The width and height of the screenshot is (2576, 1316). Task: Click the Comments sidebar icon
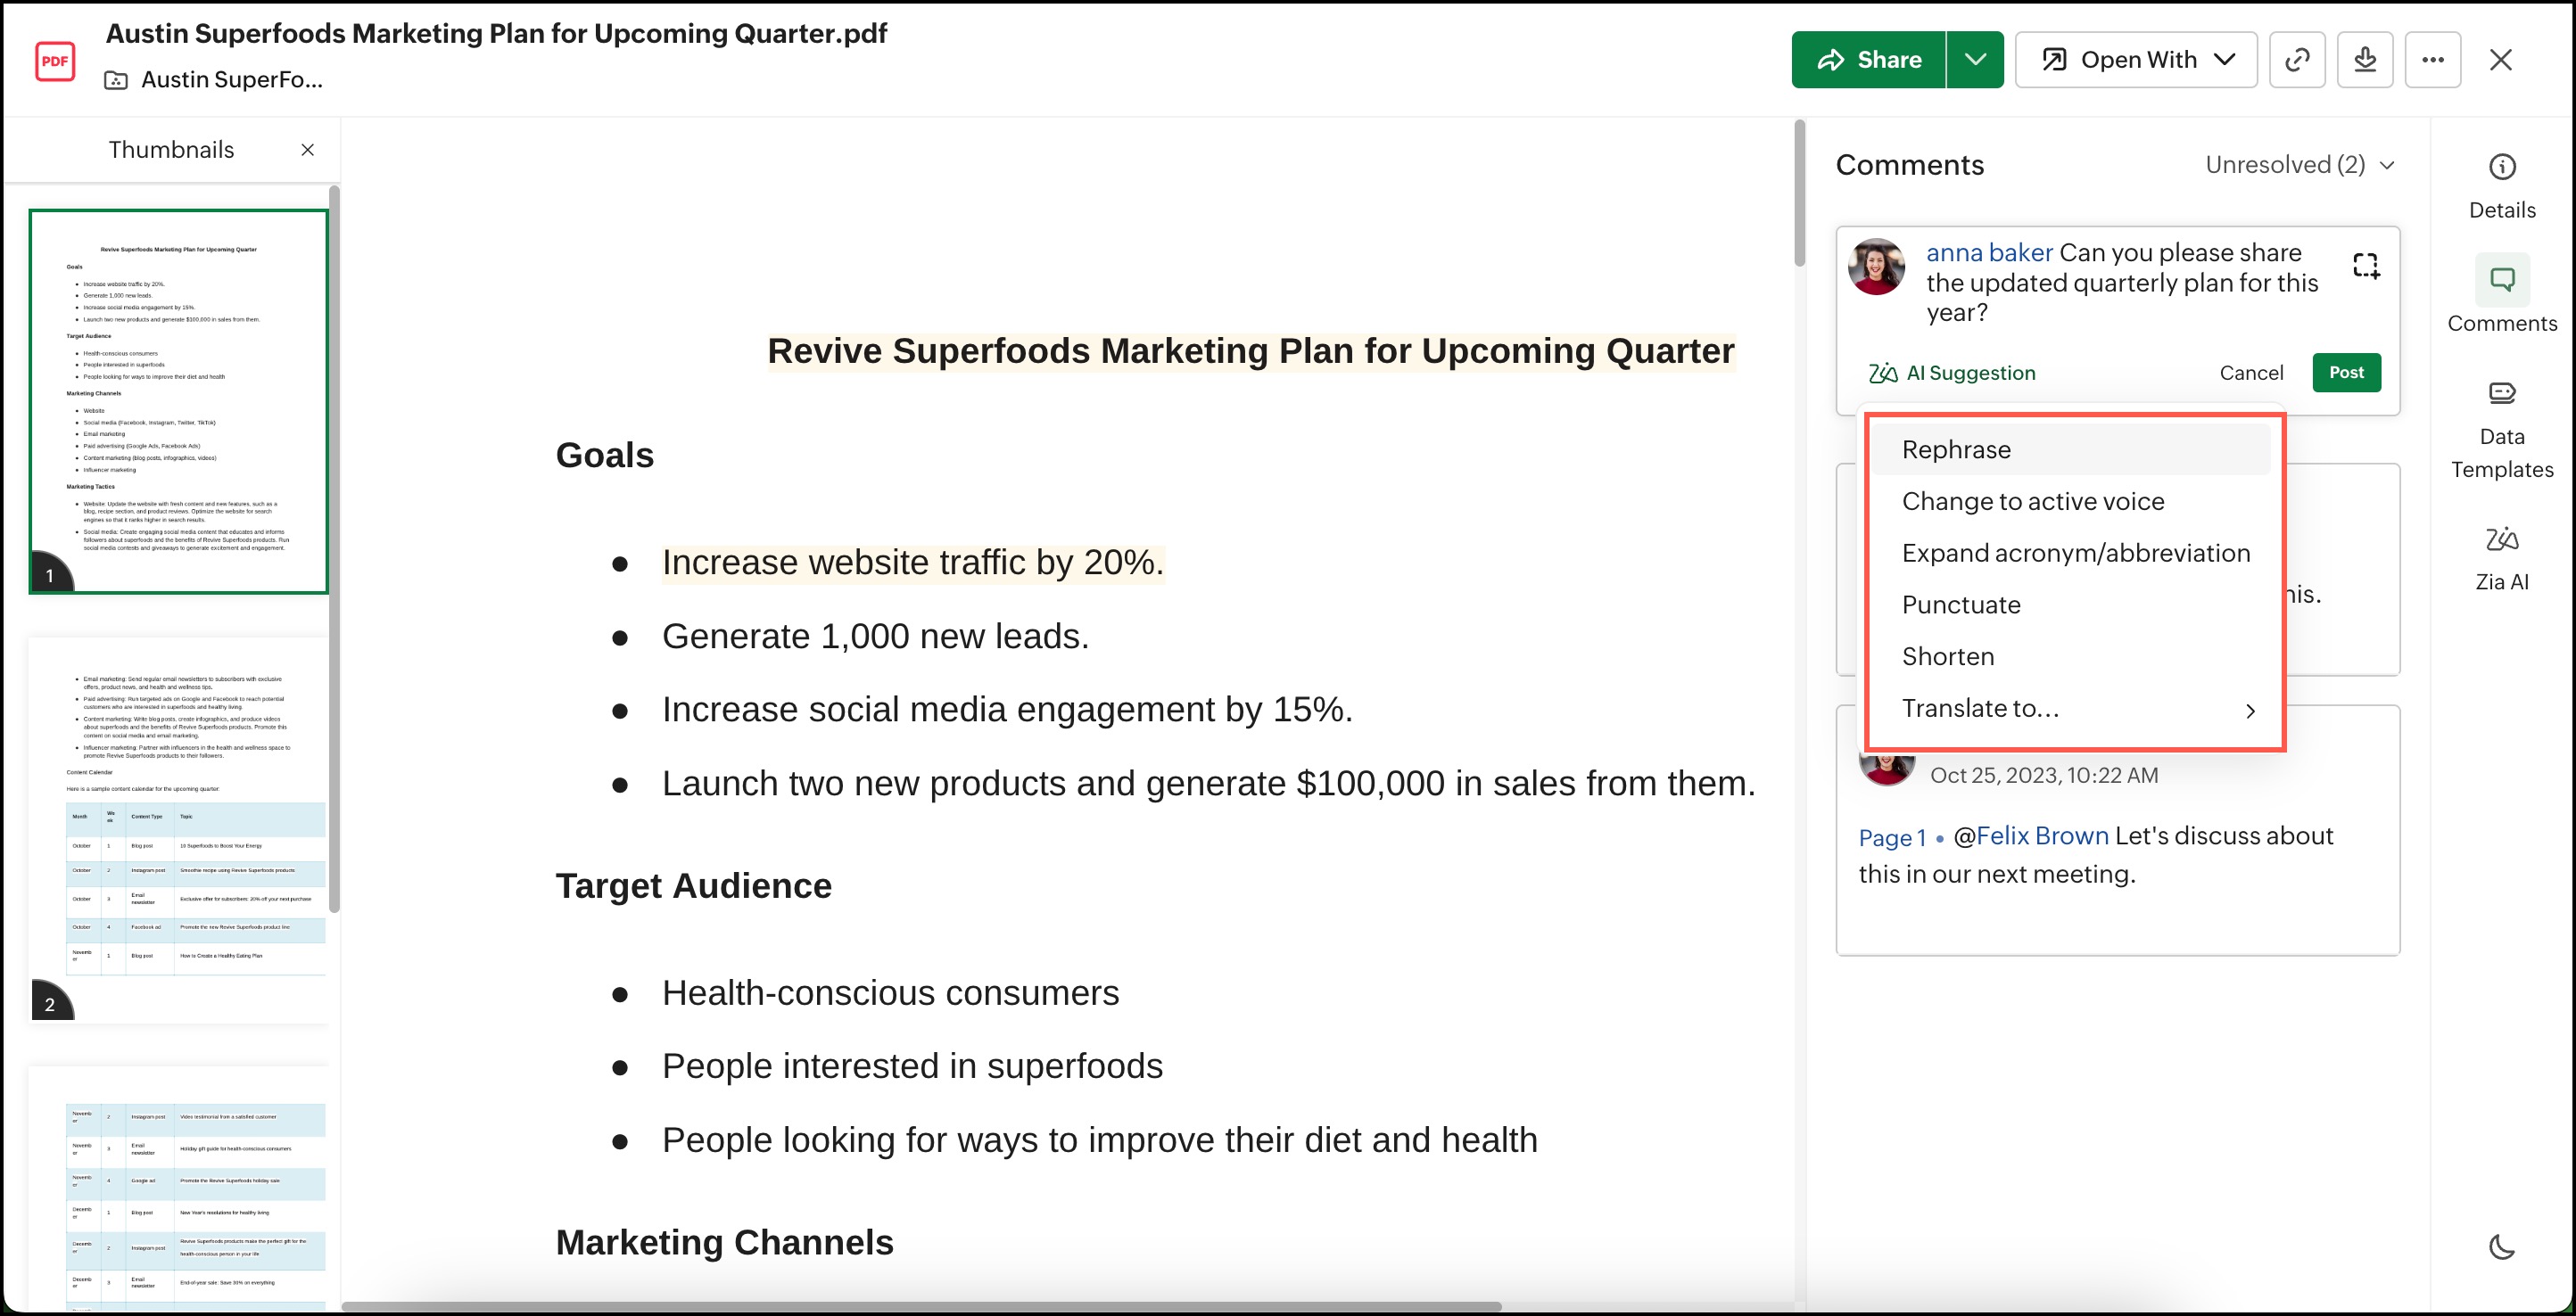click(2501, 281)
